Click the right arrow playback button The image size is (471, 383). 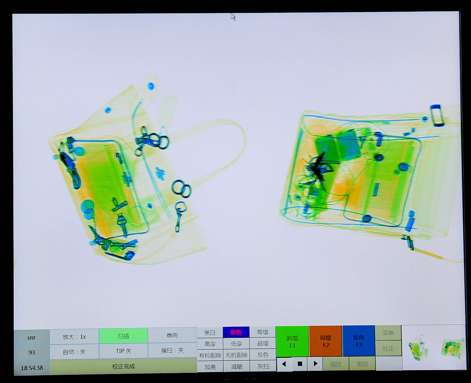click(x=315, y=364)
